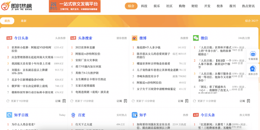Open the 知乎日报 title link
The width and height of the screenshot is (260, 130).
point(21,115)
